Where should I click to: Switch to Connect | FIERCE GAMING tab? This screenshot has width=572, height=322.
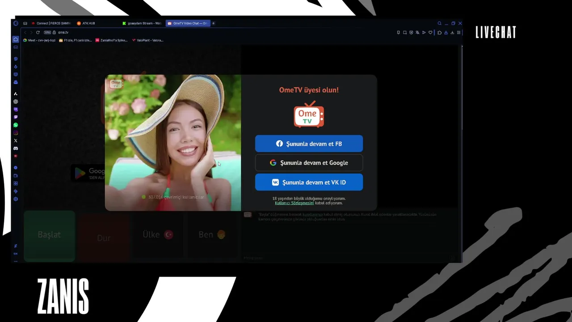coord(51,23)
